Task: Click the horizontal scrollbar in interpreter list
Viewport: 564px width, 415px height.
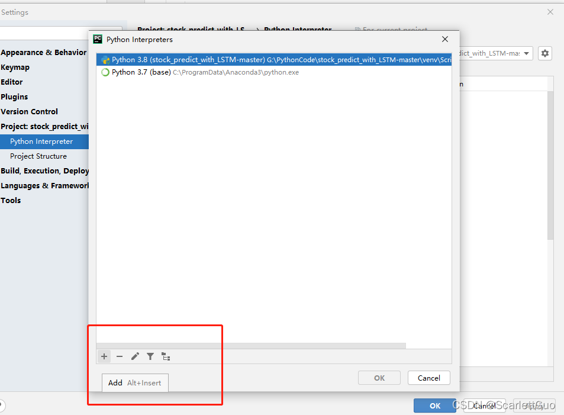Action: tap(251, 346)
